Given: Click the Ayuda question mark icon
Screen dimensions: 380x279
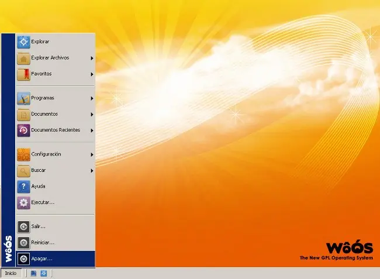Looking at the screenshot, I should coord(23,186).
